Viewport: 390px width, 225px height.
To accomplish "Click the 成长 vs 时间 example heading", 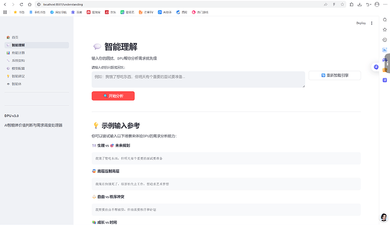I will [105, 222].
